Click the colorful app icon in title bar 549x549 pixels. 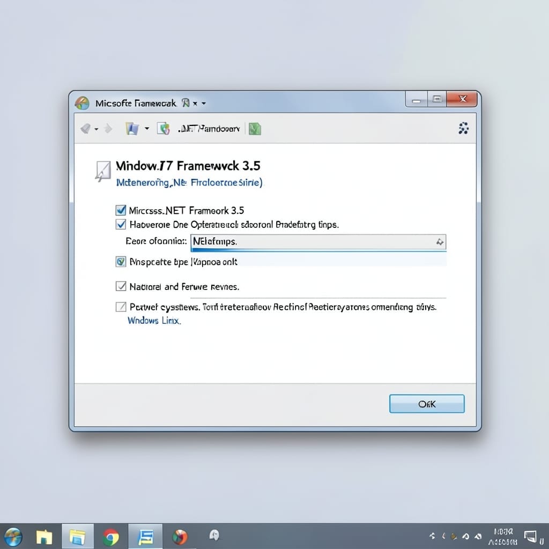(x=82, y=103)
